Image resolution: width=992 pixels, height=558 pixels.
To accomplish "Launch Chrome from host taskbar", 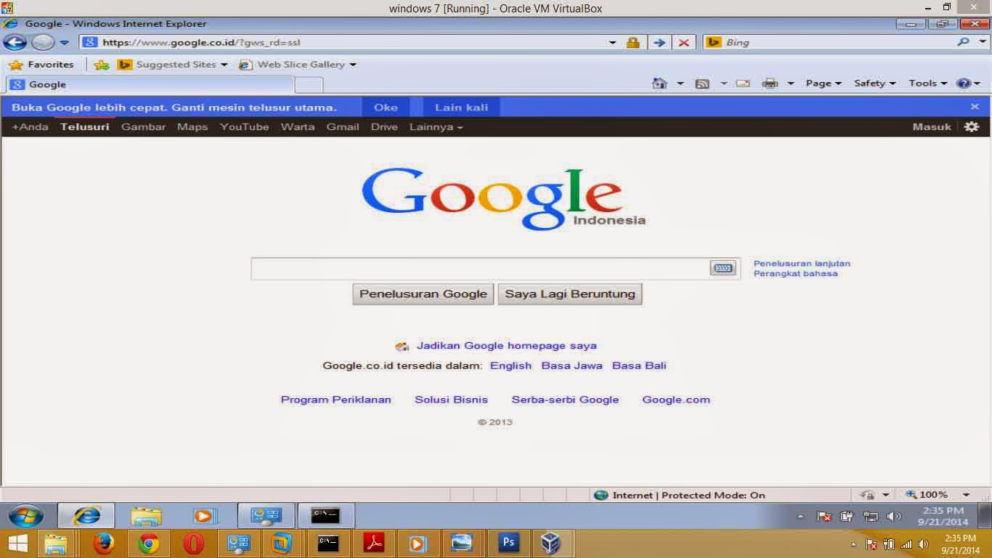I will tap(149, 543).
